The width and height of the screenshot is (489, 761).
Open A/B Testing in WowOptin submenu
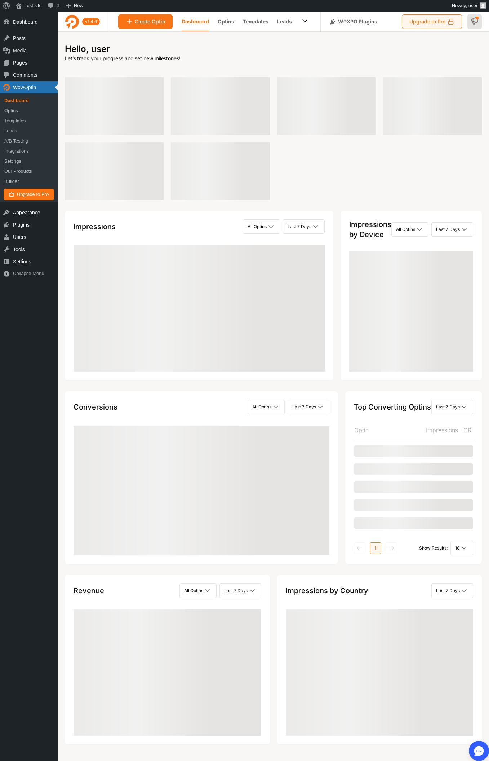[16, 141]
